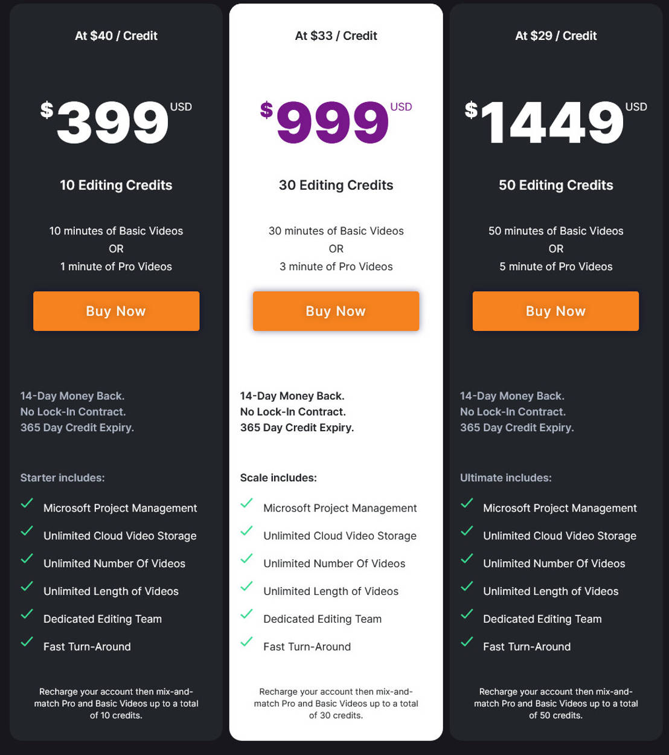The height and width of the screenshot is (755, 669).
Task: Click Buy Now for the $999 Scale plan
Action: click(x=336, y=311)
